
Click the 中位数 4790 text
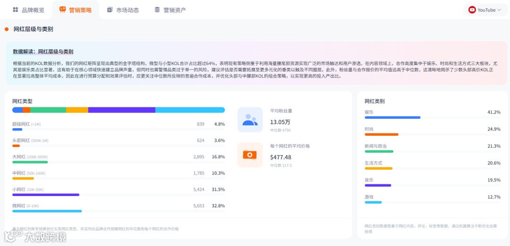coord(280,131)
